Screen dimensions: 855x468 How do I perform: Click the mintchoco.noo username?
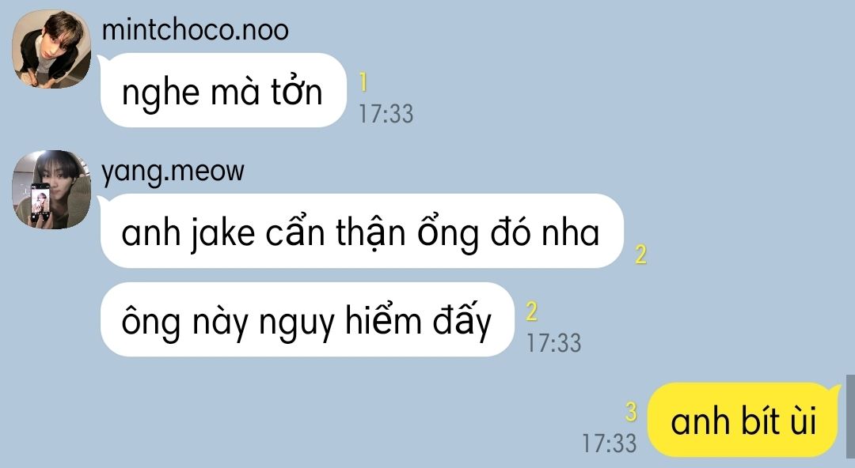point(196,29)
